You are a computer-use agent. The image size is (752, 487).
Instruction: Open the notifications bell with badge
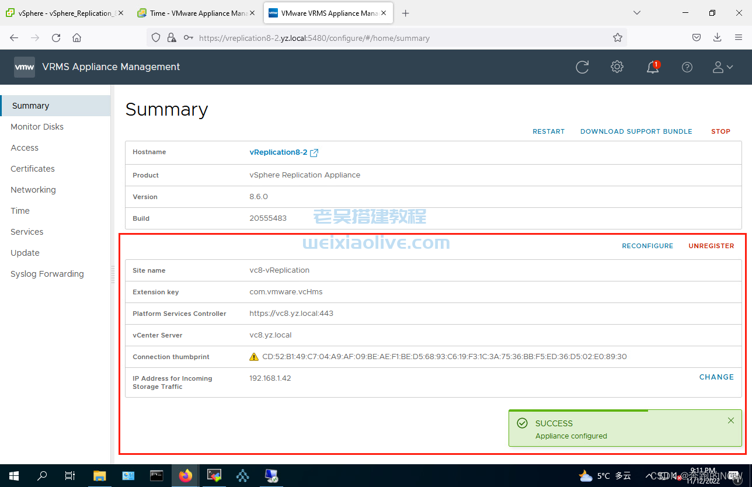pyautogui.click(x=653, y=67)
